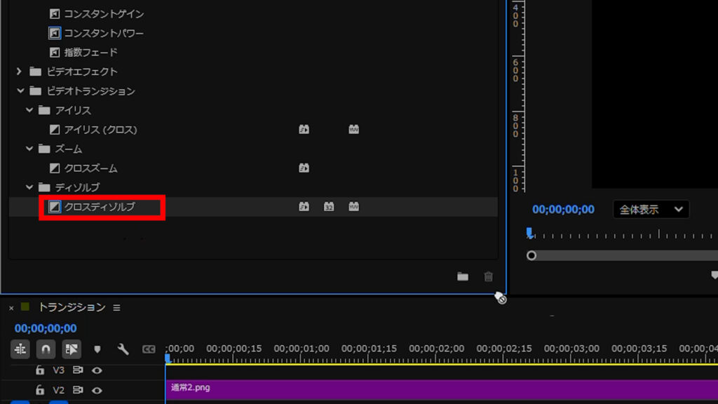Expand the ビデオエフェクト folder

20,72
